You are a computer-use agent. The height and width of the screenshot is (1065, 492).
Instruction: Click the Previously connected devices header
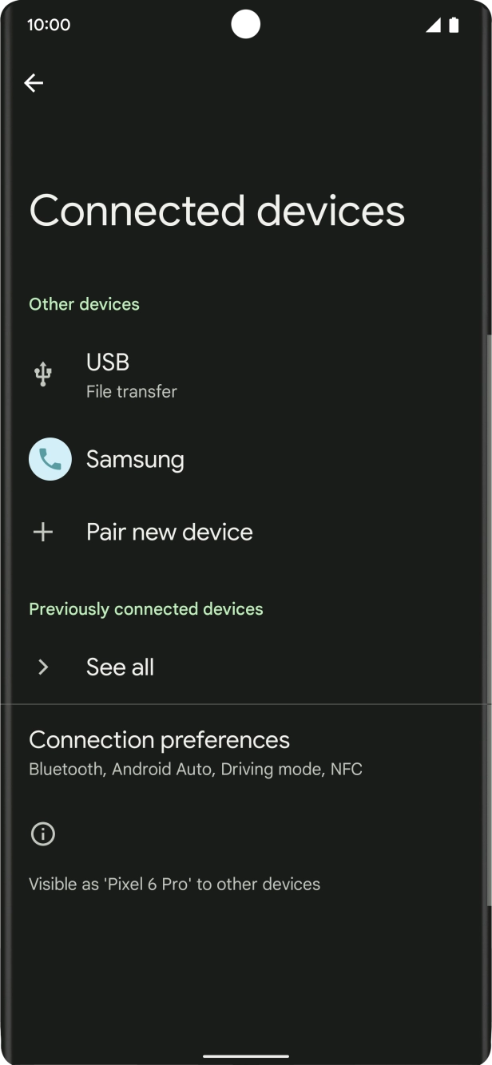click(x=145, y=609)
